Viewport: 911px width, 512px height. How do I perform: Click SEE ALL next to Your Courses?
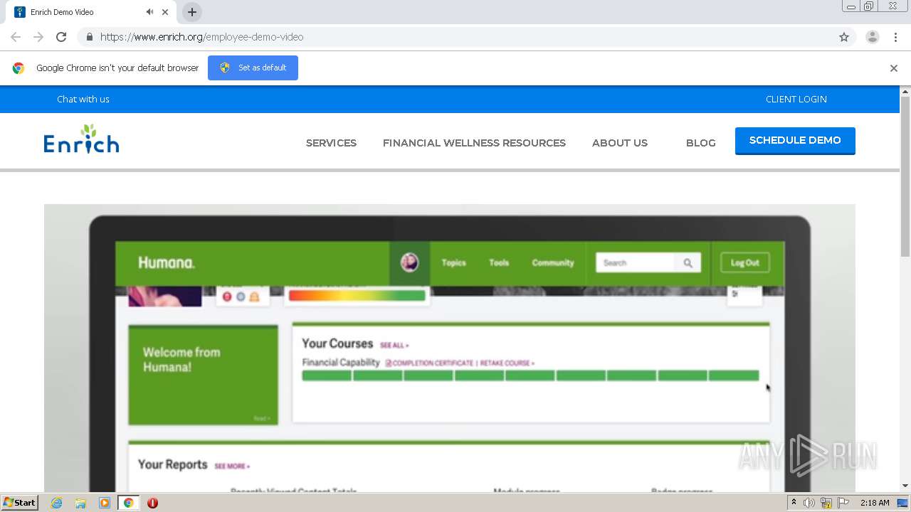[x=394, y=346]
